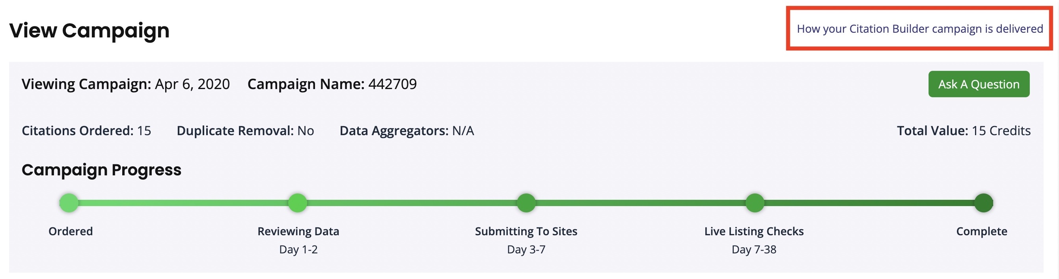Open the Citation Builder campaign delivery link
1059x279 pixels.
click(920, 29)
